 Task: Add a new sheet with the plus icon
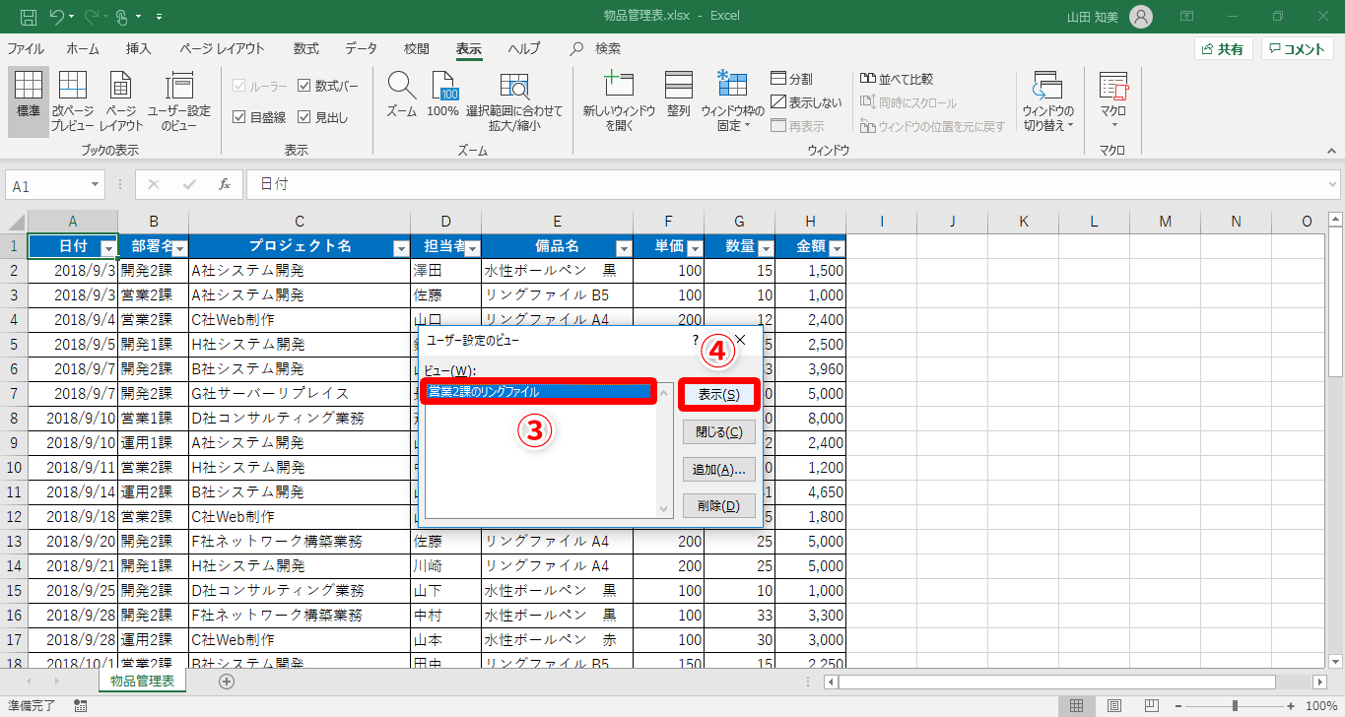coord(227,681)
